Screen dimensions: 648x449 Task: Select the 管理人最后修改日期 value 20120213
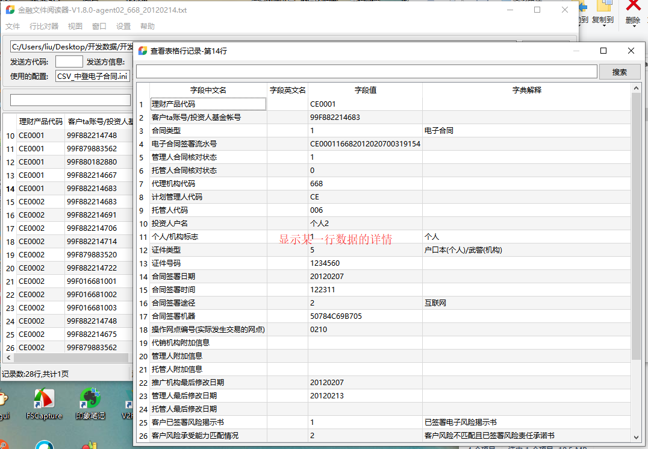pyautogui.click(x=366, y=396)
